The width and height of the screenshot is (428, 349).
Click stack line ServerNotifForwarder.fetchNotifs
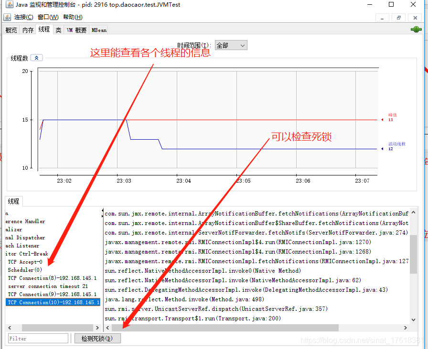(257, 233)
